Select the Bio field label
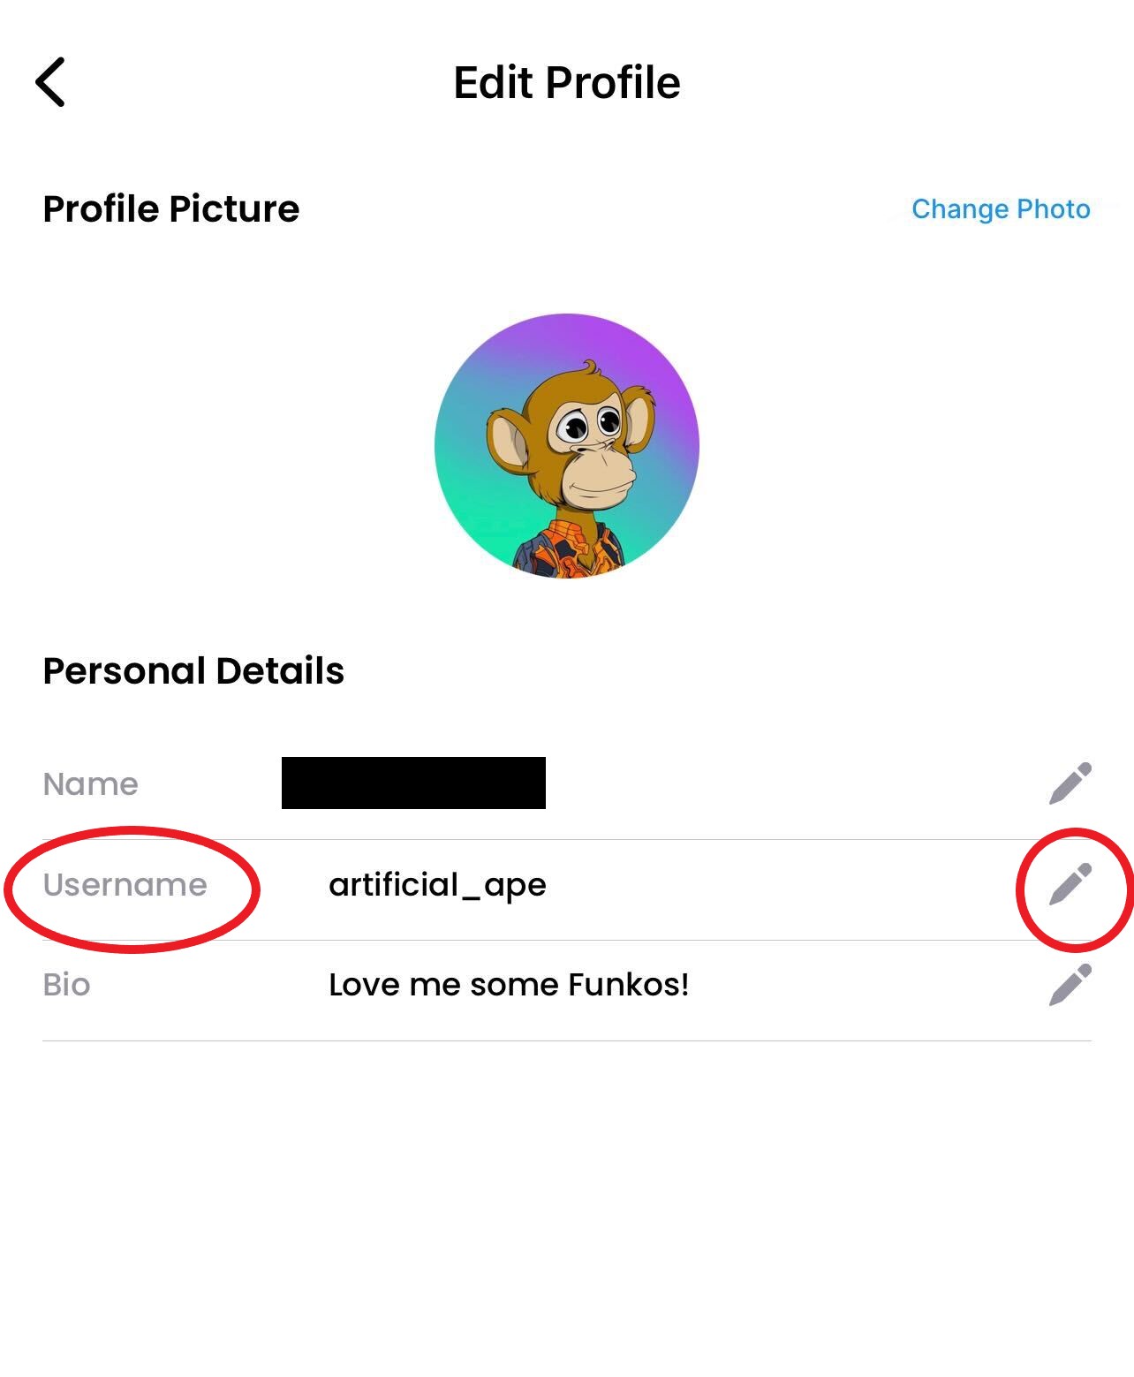 pyautogui.click(x=66, y=985)
